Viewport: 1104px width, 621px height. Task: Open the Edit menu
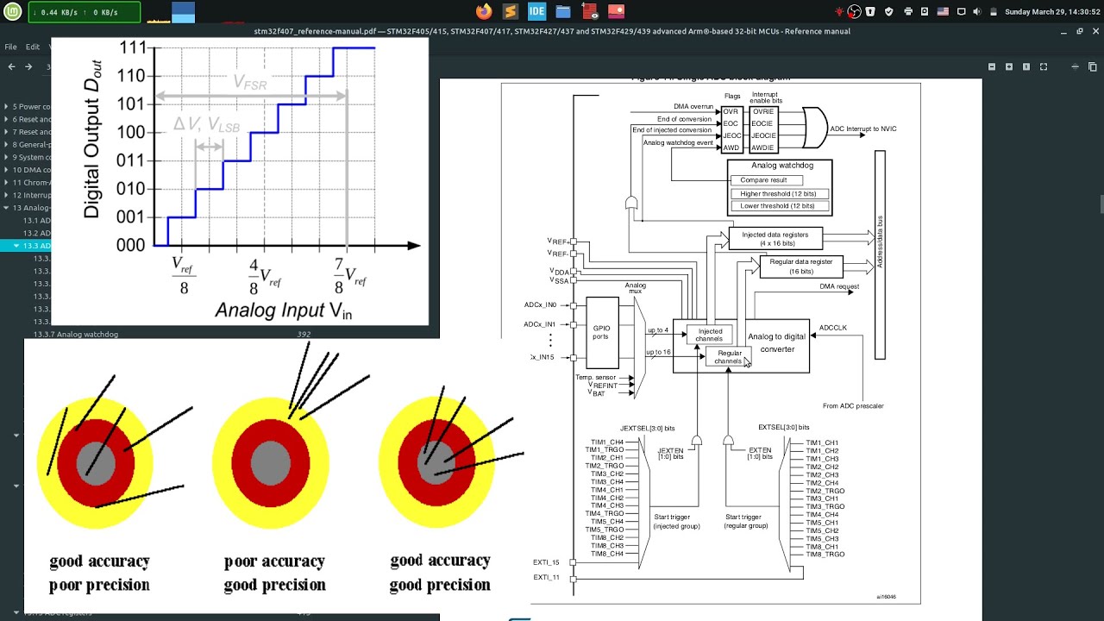[x=33, y=47]
